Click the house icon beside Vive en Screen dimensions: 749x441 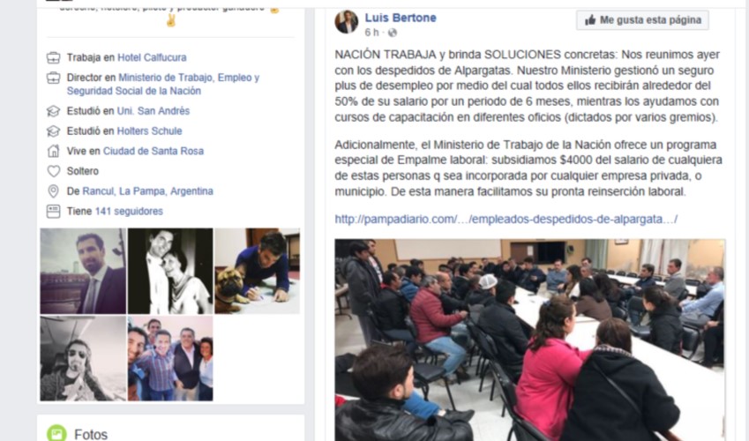click(54, 152)
